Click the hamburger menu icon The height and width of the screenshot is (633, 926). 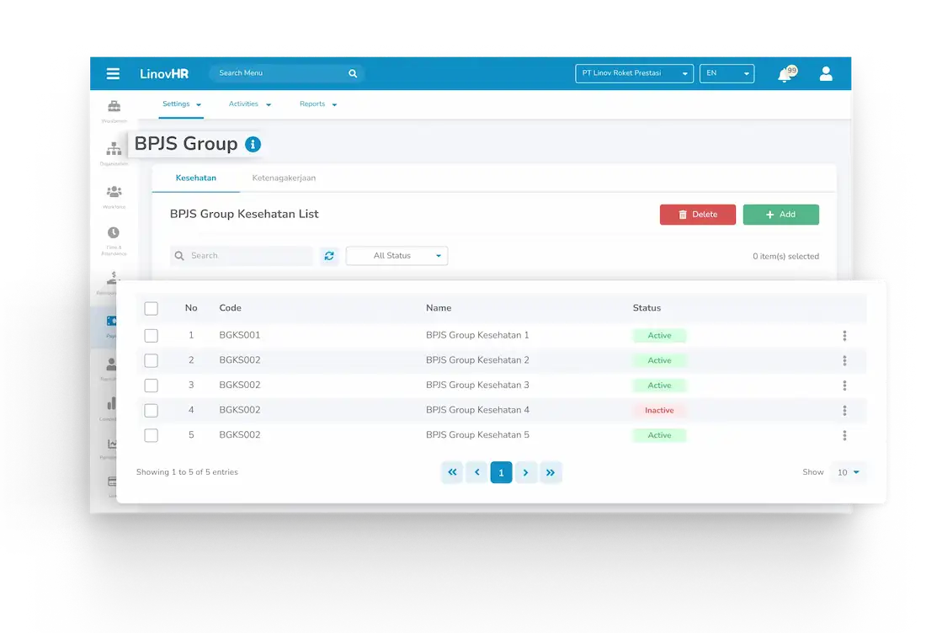pyautogui.click(x=113, y=74)
